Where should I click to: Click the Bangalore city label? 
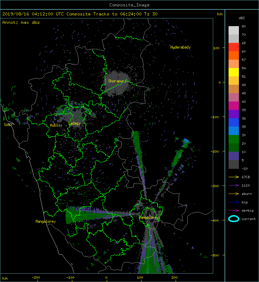pos(148,217)
